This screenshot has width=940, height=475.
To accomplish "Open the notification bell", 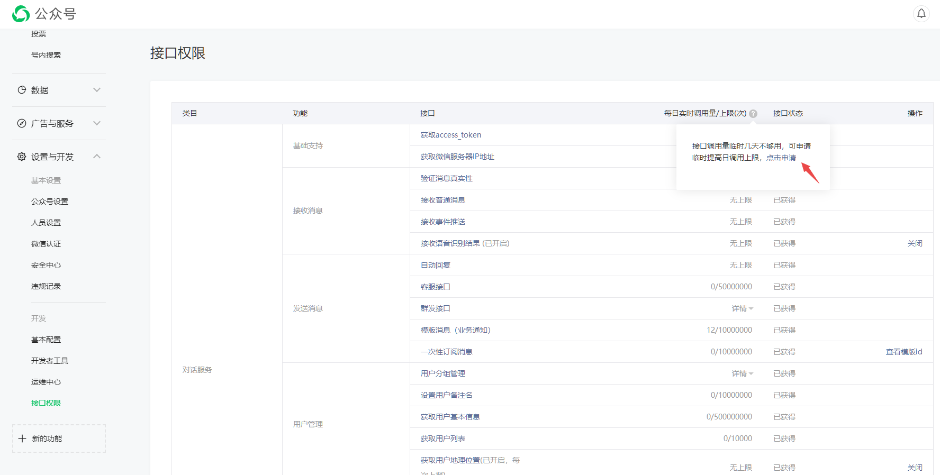I will point(921,14).
